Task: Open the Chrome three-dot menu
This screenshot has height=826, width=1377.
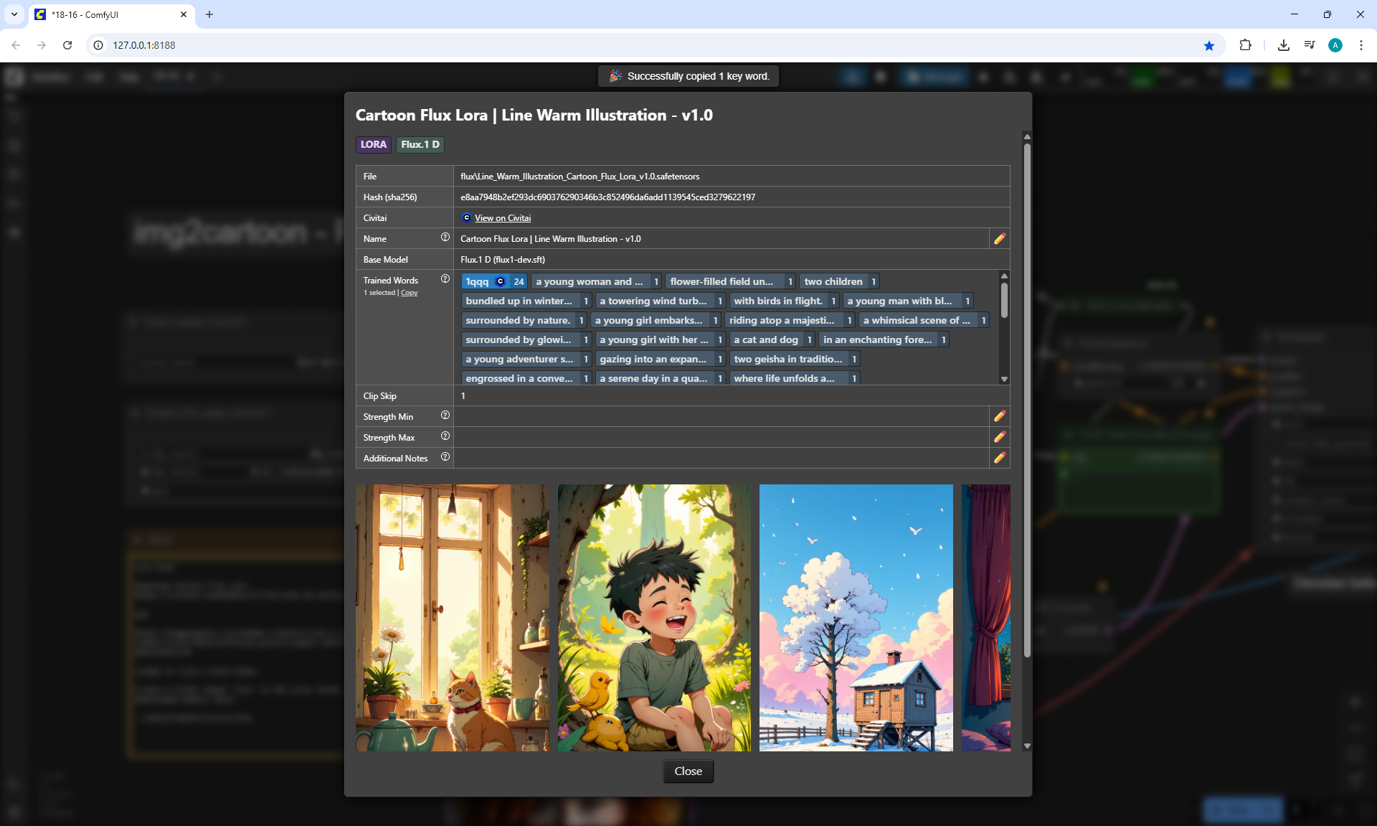Action: 1361,45
